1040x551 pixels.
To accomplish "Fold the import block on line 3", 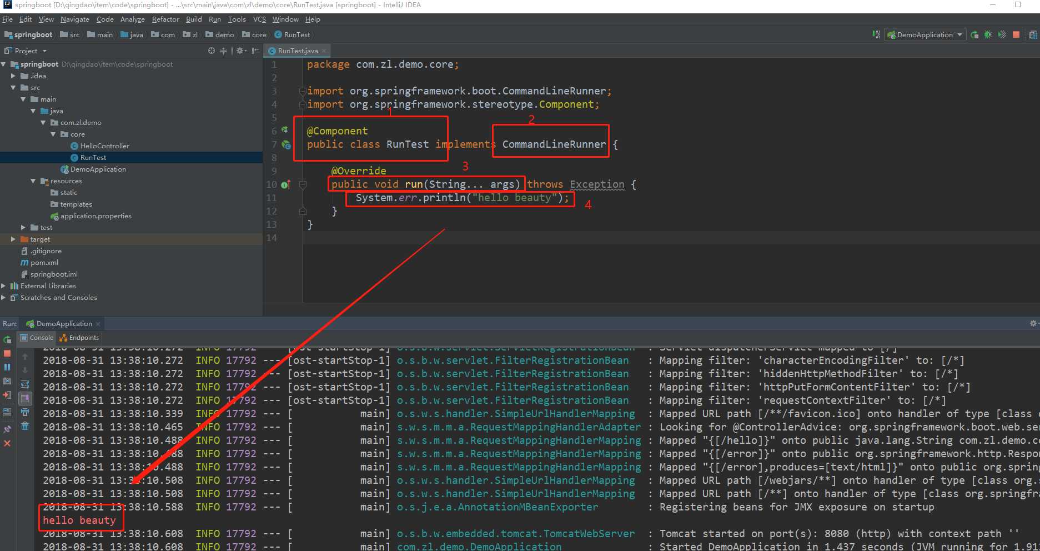I will click(303, 91).
